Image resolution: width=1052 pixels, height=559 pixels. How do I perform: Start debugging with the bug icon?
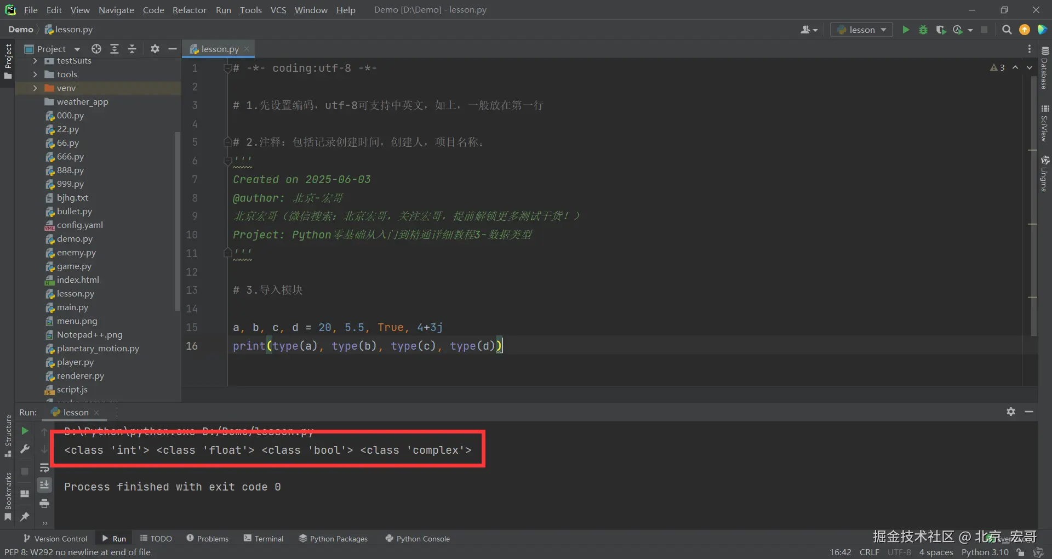pyautogui.click(x=923, y=30)
